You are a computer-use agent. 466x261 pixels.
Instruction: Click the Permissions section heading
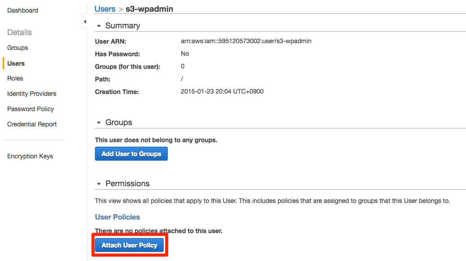click(x=127, y=184)
